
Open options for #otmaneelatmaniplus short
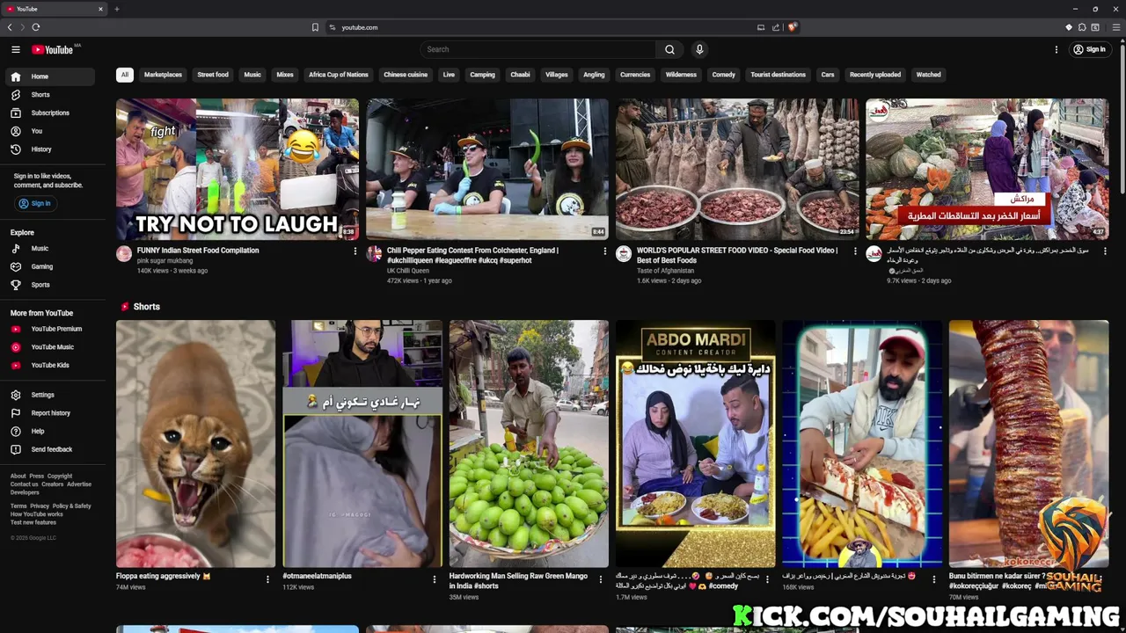[434, 579]
